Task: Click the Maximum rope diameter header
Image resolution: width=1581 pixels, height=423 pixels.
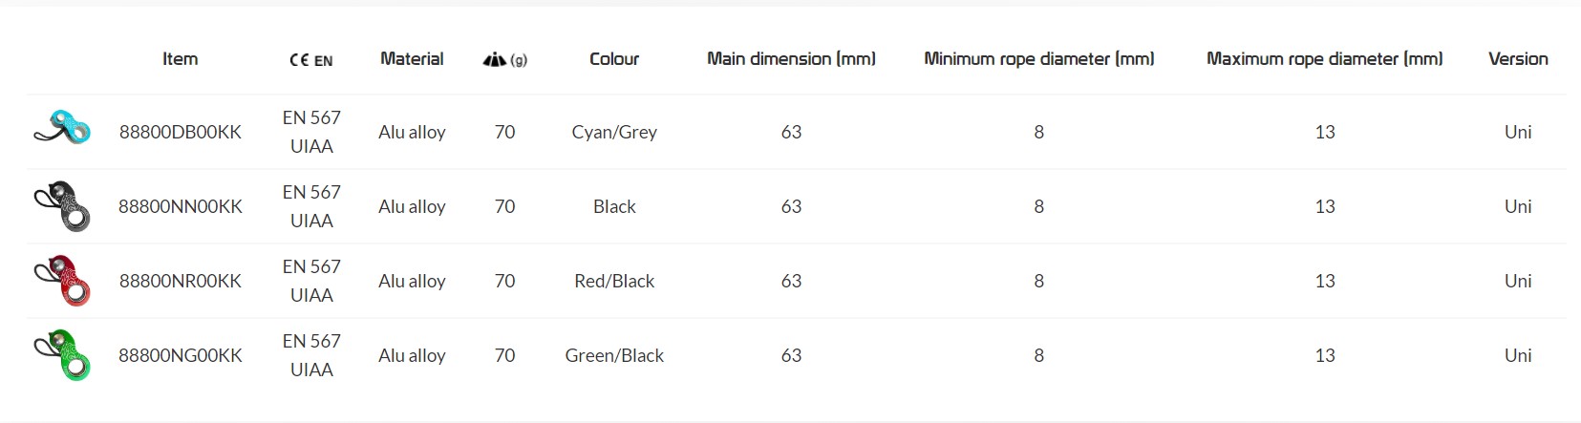Action: 1324,59
